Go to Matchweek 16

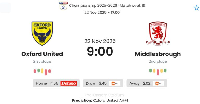(x=132, y=5)
